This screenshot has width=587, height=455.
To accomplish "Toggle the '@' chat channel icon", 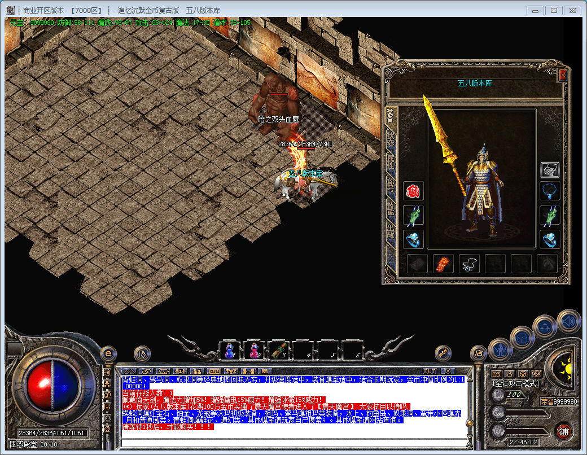I will tap(107, 429).
